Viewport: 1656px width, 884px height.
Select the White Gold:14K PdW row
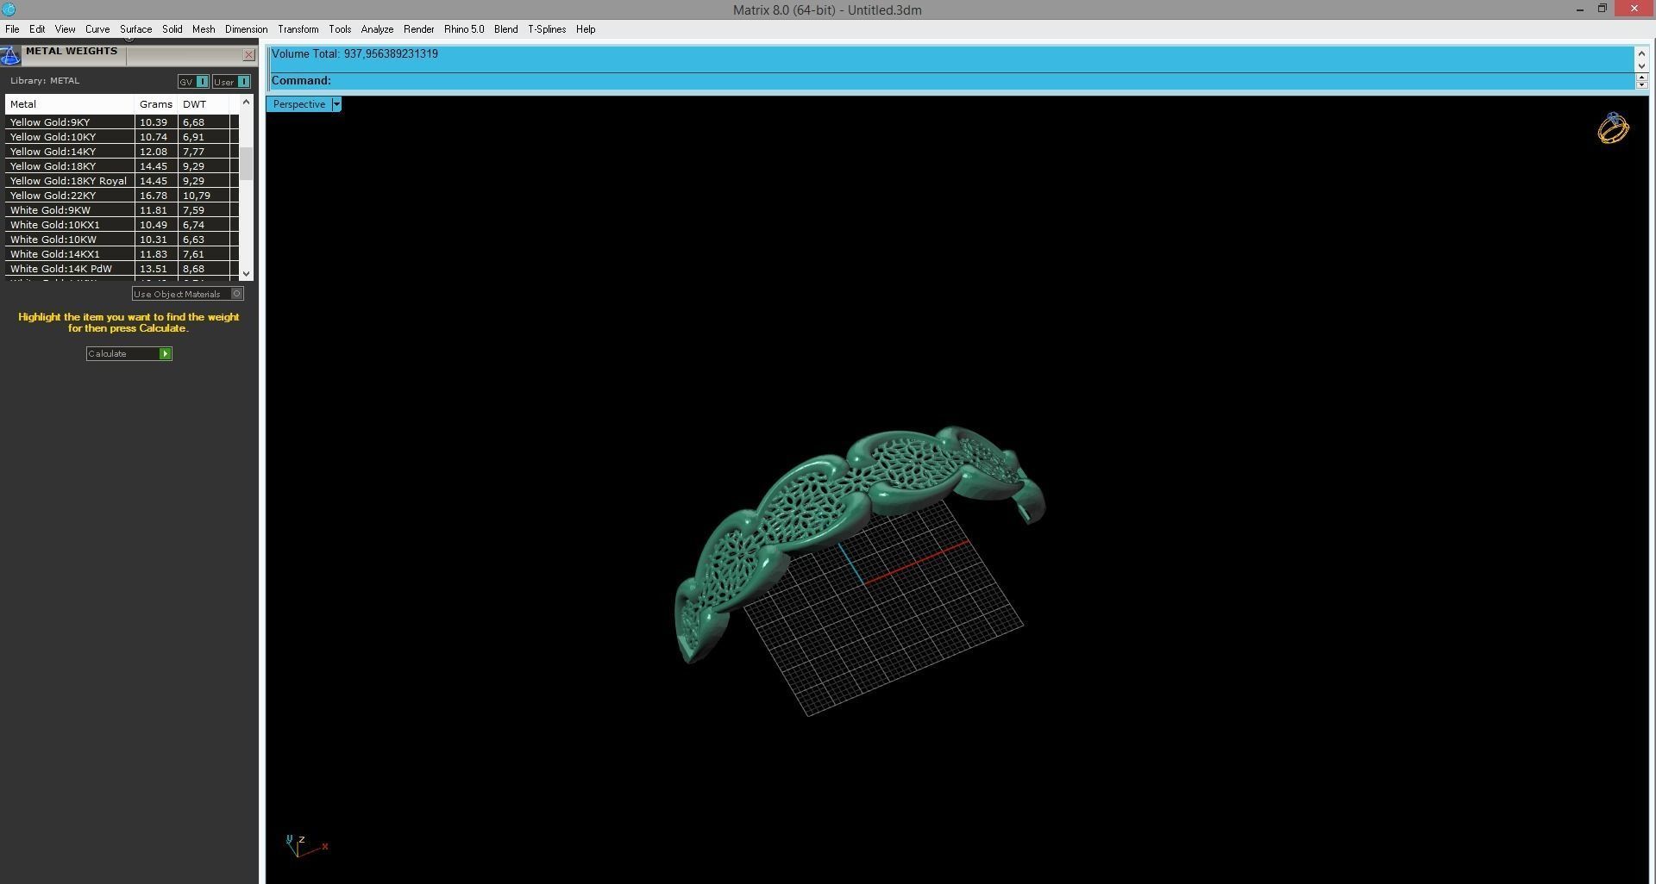pos(122,269)
